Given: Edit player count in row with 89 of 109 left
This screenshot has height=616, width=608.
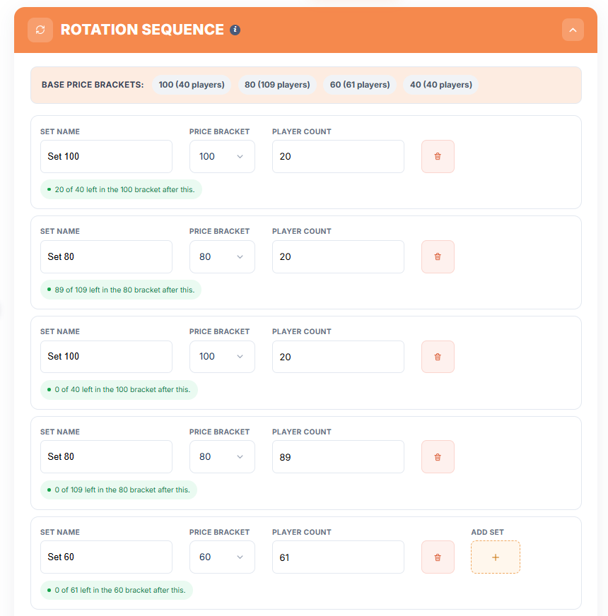Looking at the screenshot, I should [x=338, y=257].
